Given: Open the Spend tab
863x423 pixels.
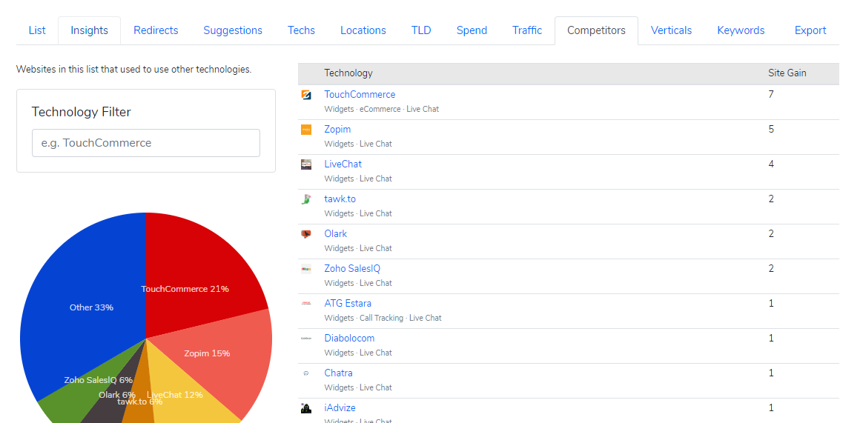Looking at the screenshot, I should tap(472, 30).
